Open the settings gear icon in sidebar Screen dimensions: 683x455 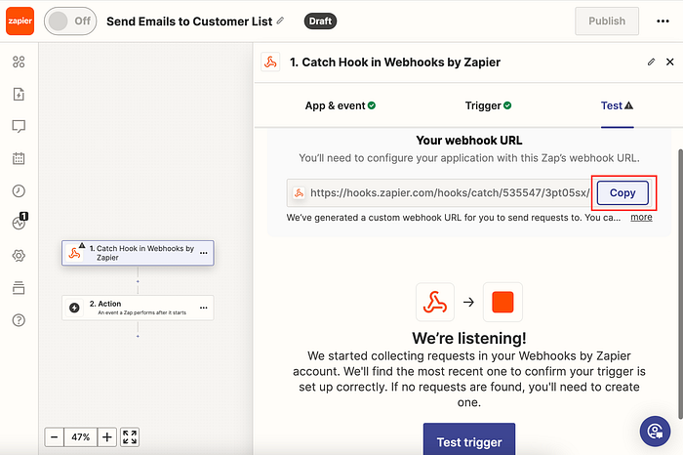[19, 256]
